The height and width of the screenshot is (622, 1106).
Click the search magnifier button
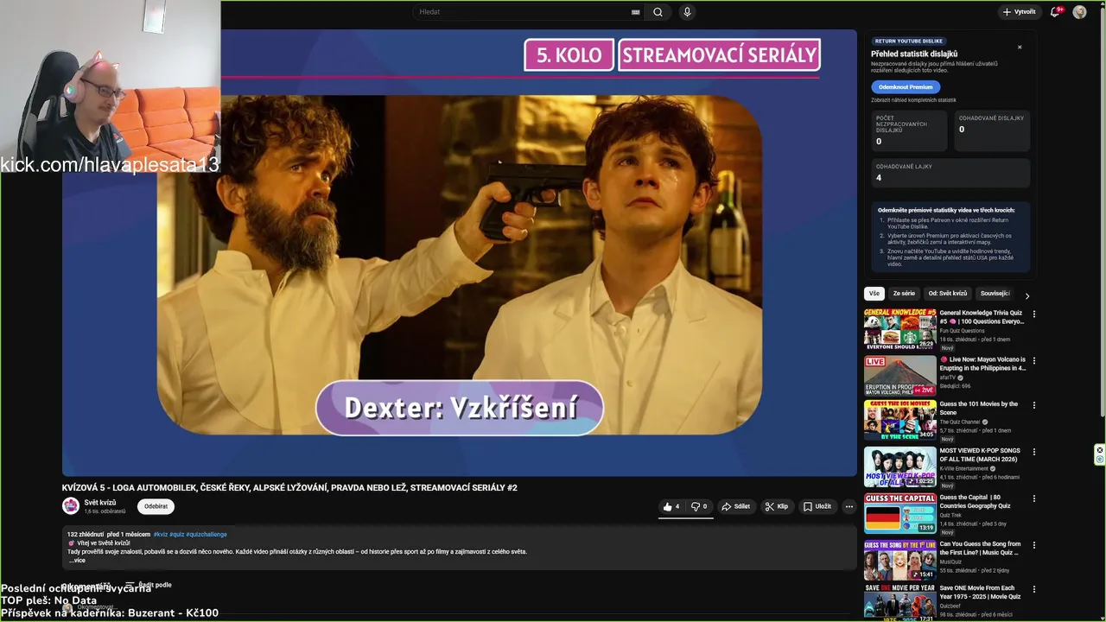658,12
